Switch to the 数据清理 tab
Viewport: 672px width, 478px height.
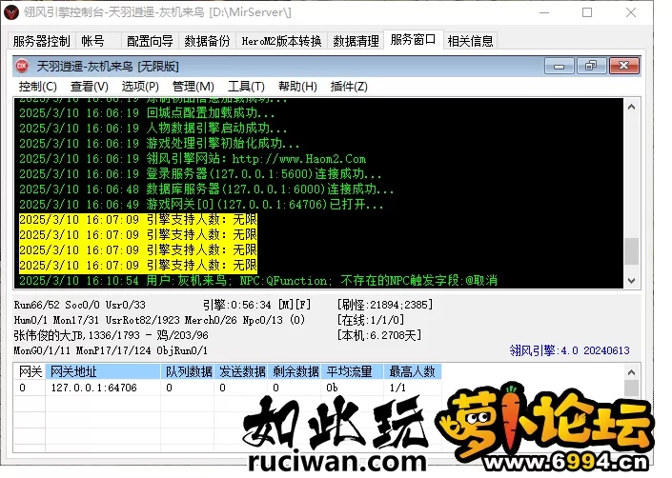[356, 41]
